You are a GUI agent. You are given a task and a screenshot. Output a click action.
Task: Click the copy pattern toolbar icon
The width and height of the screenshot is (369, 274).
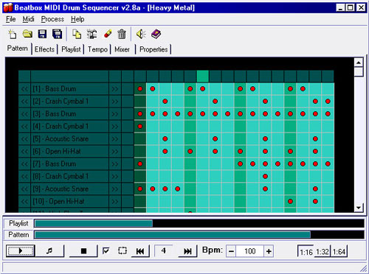(77, 34)
